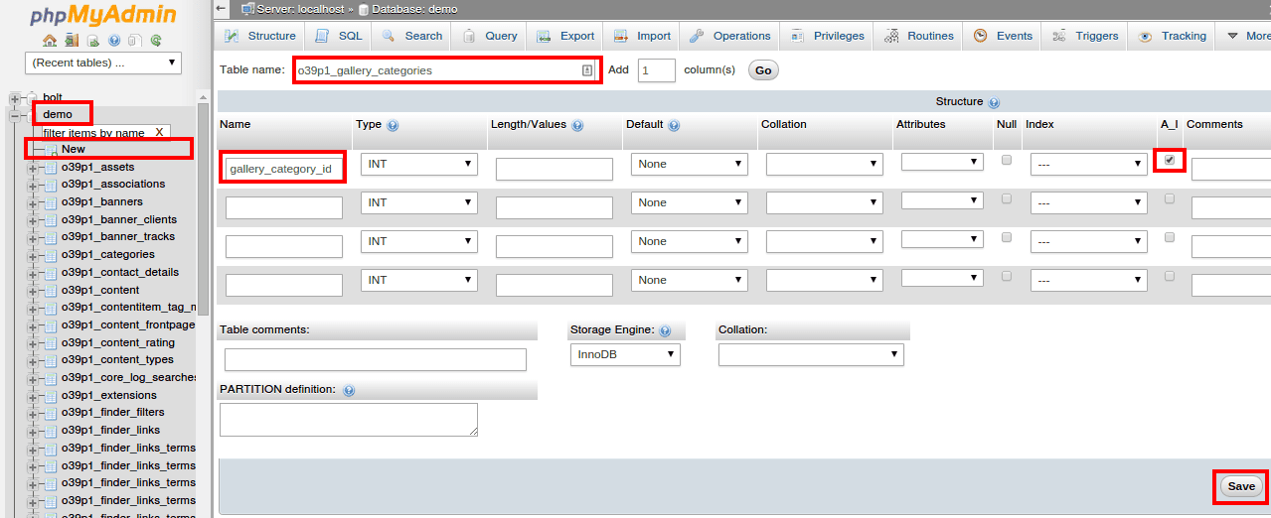Click the o39p1_assets table icon

pyautogui.click(x=51, y=167)
